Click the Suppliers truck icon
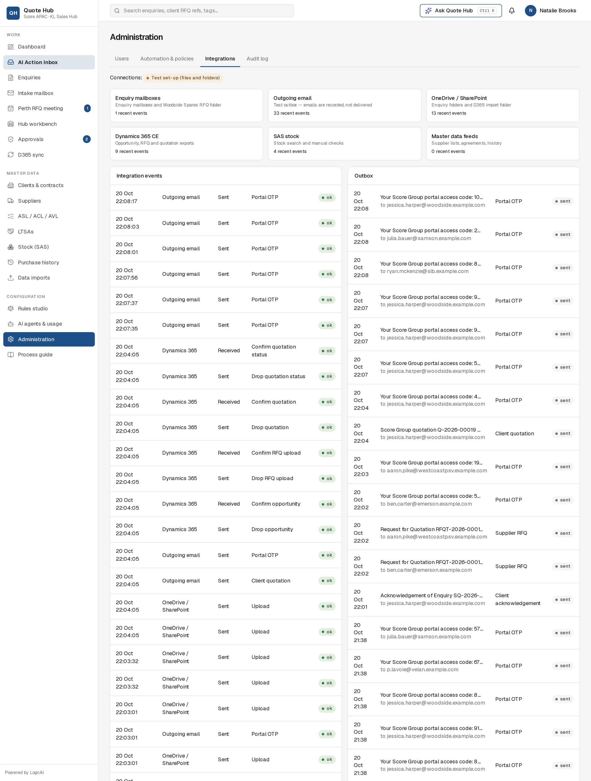This screenshot has height=781, width=591. (x=11, y=201)
